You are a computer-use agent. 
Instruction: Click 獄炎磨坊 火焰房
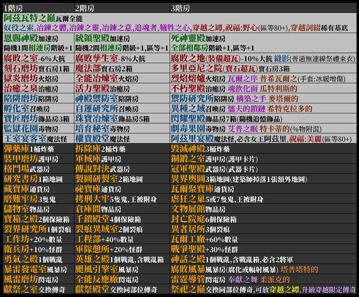pos(38,78)
